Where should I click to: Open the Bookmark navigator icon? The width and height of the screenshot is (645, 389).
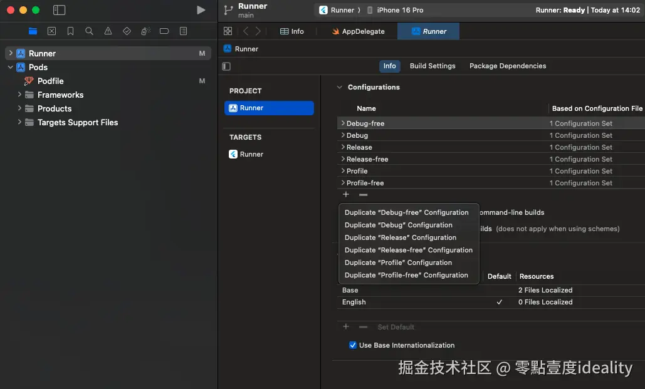pyautogui.click(x=70, y=31)
